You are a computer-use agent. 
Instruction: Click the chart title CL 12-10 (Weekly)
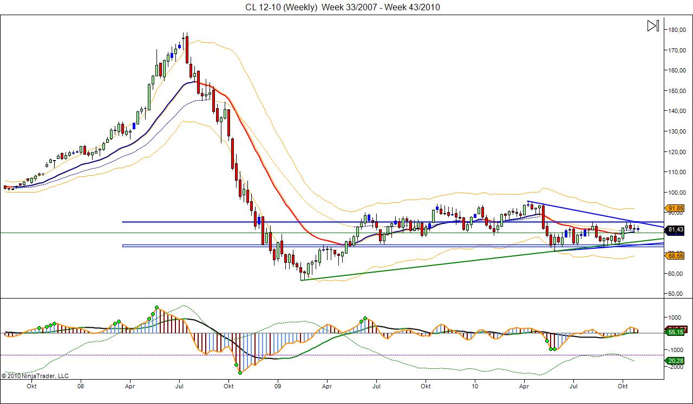(281, 7)
